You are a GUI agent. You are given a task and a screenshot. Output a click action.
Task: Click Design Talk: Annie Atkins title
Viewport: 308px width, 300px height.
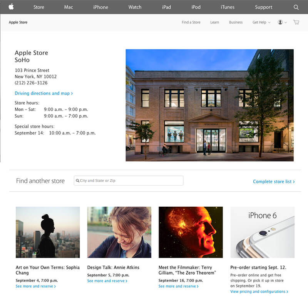point(113,267)
